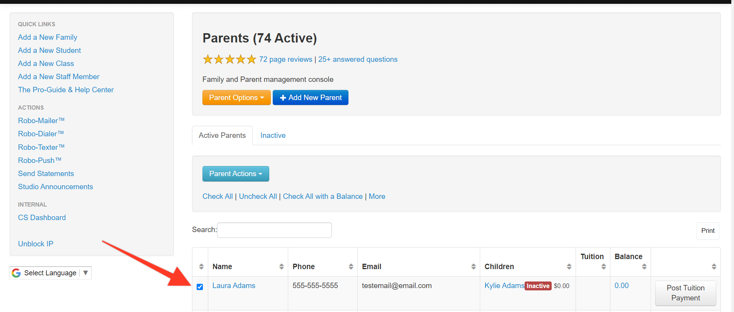Sort by the Email column arrows
734x312 pixels.
tap(474, 266)
